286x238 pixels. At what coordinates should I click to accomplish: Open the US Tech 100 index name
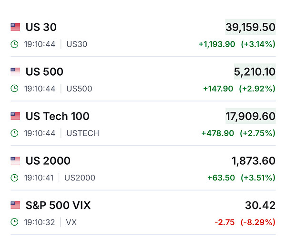58,116
